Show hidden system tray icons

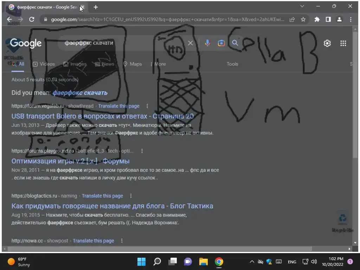point(252,262)
